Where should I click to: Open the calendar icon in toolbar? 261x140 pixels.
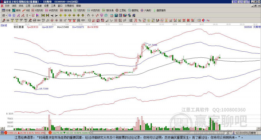tap(112, 15)
